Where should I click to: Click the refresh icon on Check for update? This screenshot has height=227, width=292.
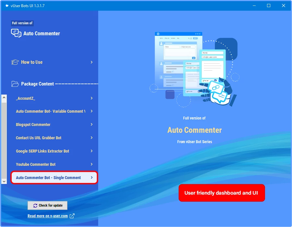pyautogui.click(x=35, y=205)
